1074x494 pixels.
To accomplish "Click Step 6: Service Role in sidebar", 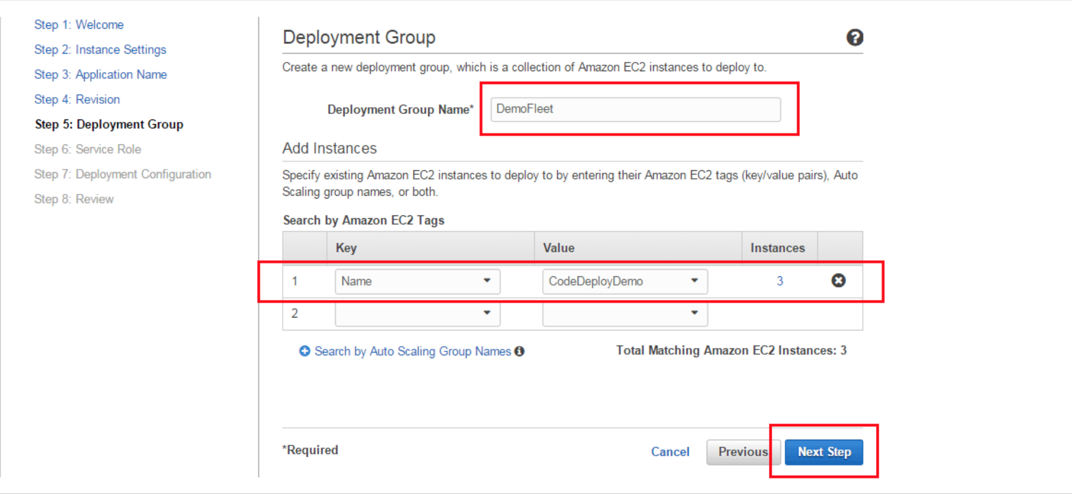I will point(87,149).
